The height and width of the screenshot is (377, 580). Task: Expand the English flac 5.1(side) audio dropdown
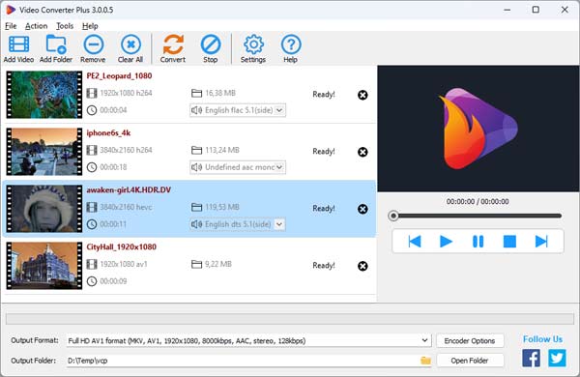[279, 110]
